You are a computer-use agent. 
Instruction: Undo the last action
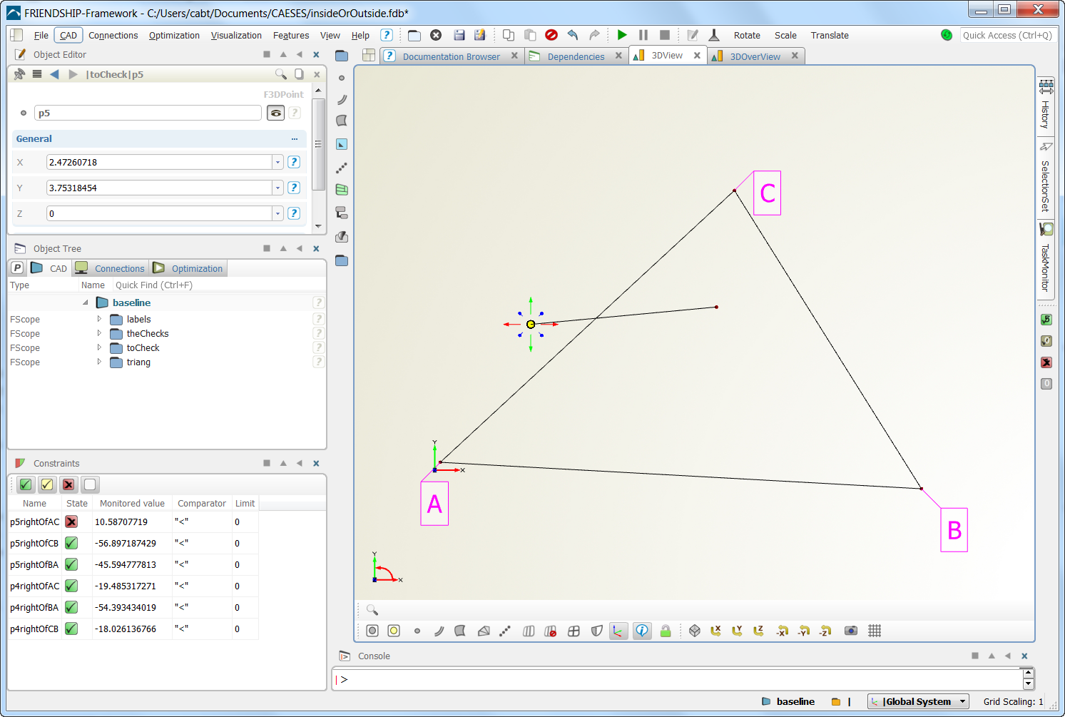click(573, 35)
